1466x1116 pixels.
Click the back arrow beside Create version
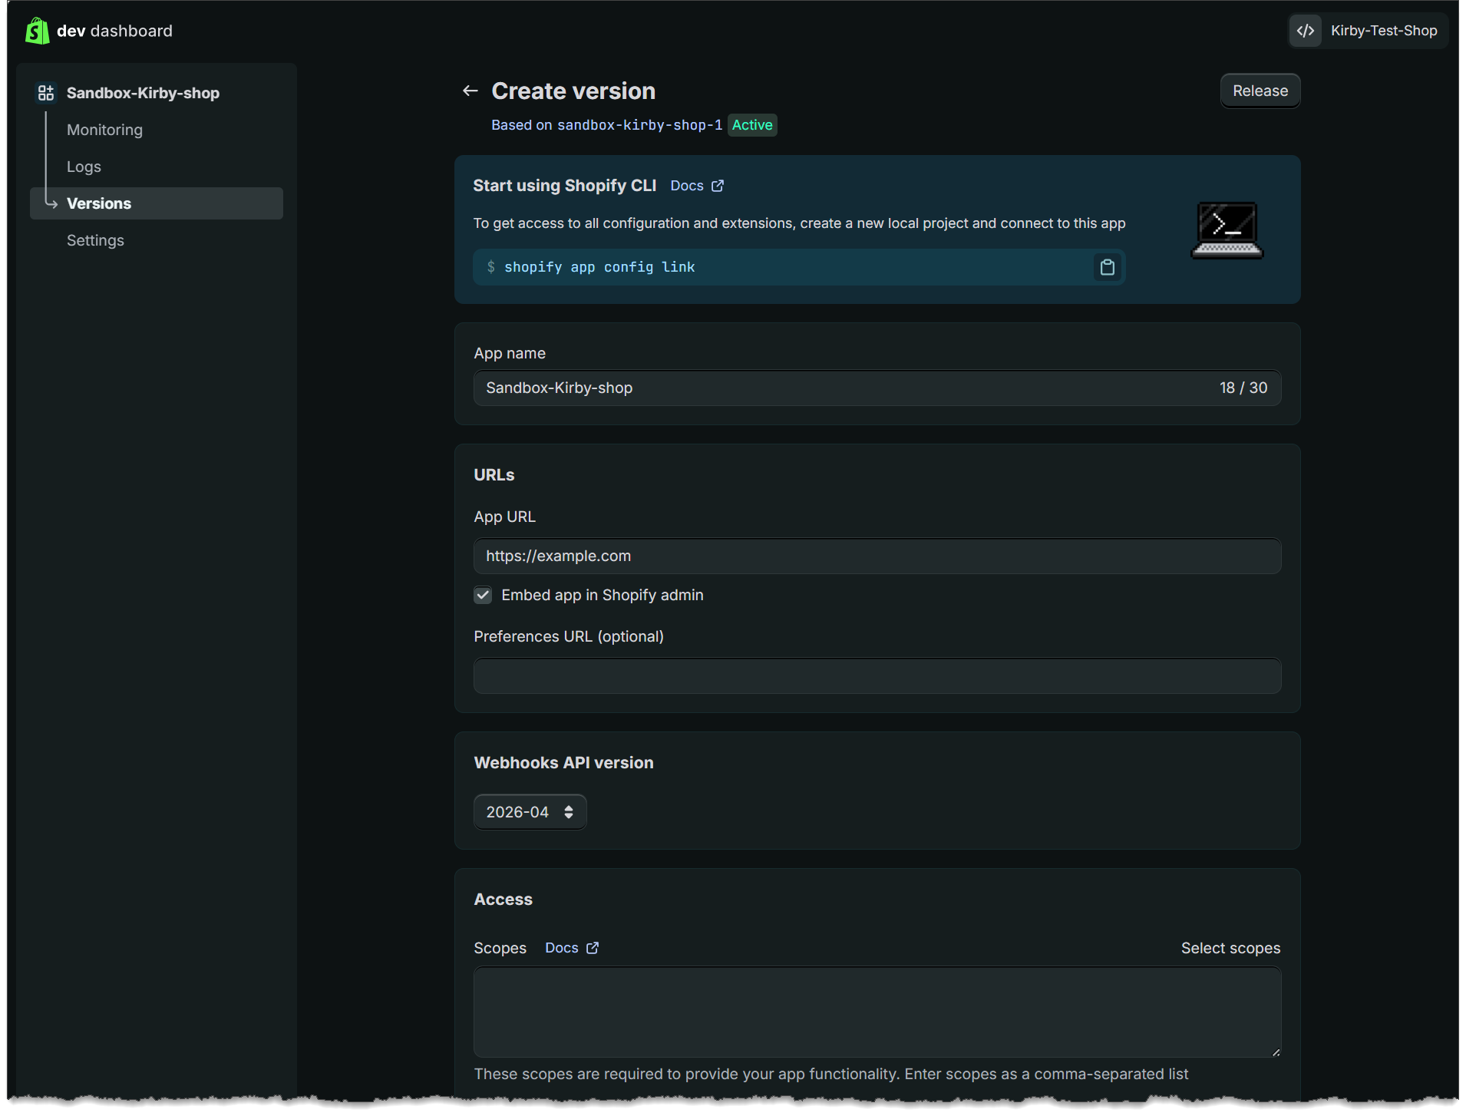click(471, 91)
